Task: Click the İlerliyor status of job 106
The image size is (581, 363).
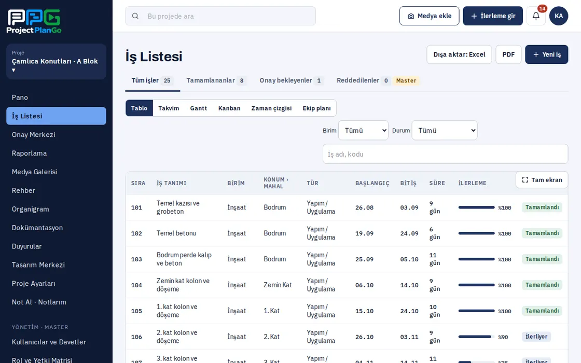Action: [536, 337]
